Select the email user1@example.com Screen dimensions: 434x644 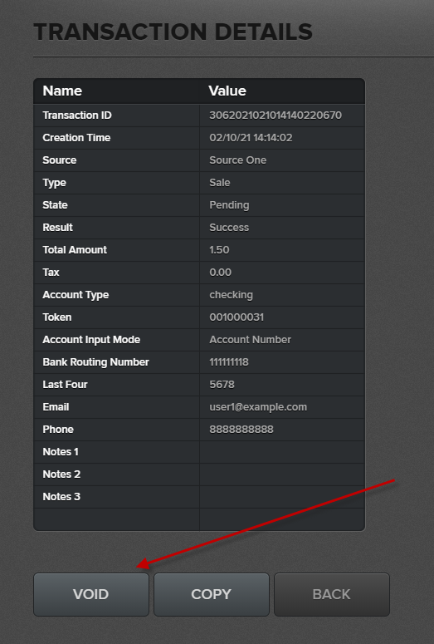pyautogui.click(x=258, y=407)
